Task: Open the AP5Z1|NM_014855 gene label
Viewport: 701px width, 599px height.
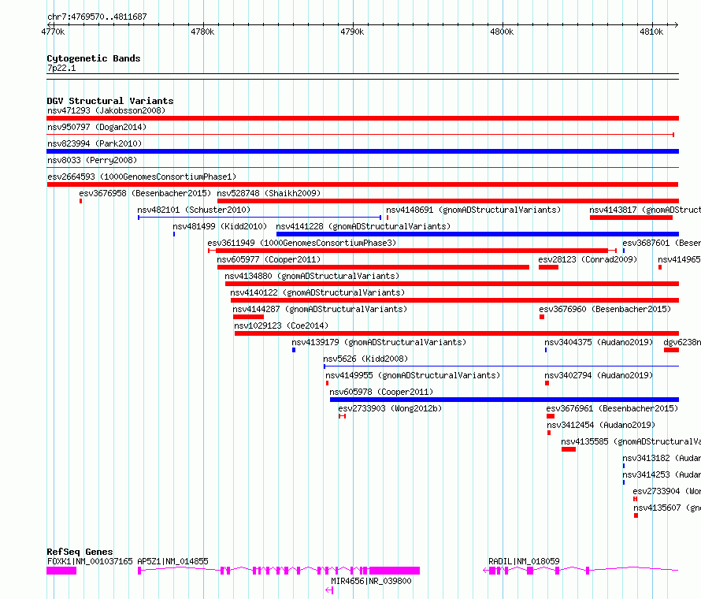Action: point(172,561)
